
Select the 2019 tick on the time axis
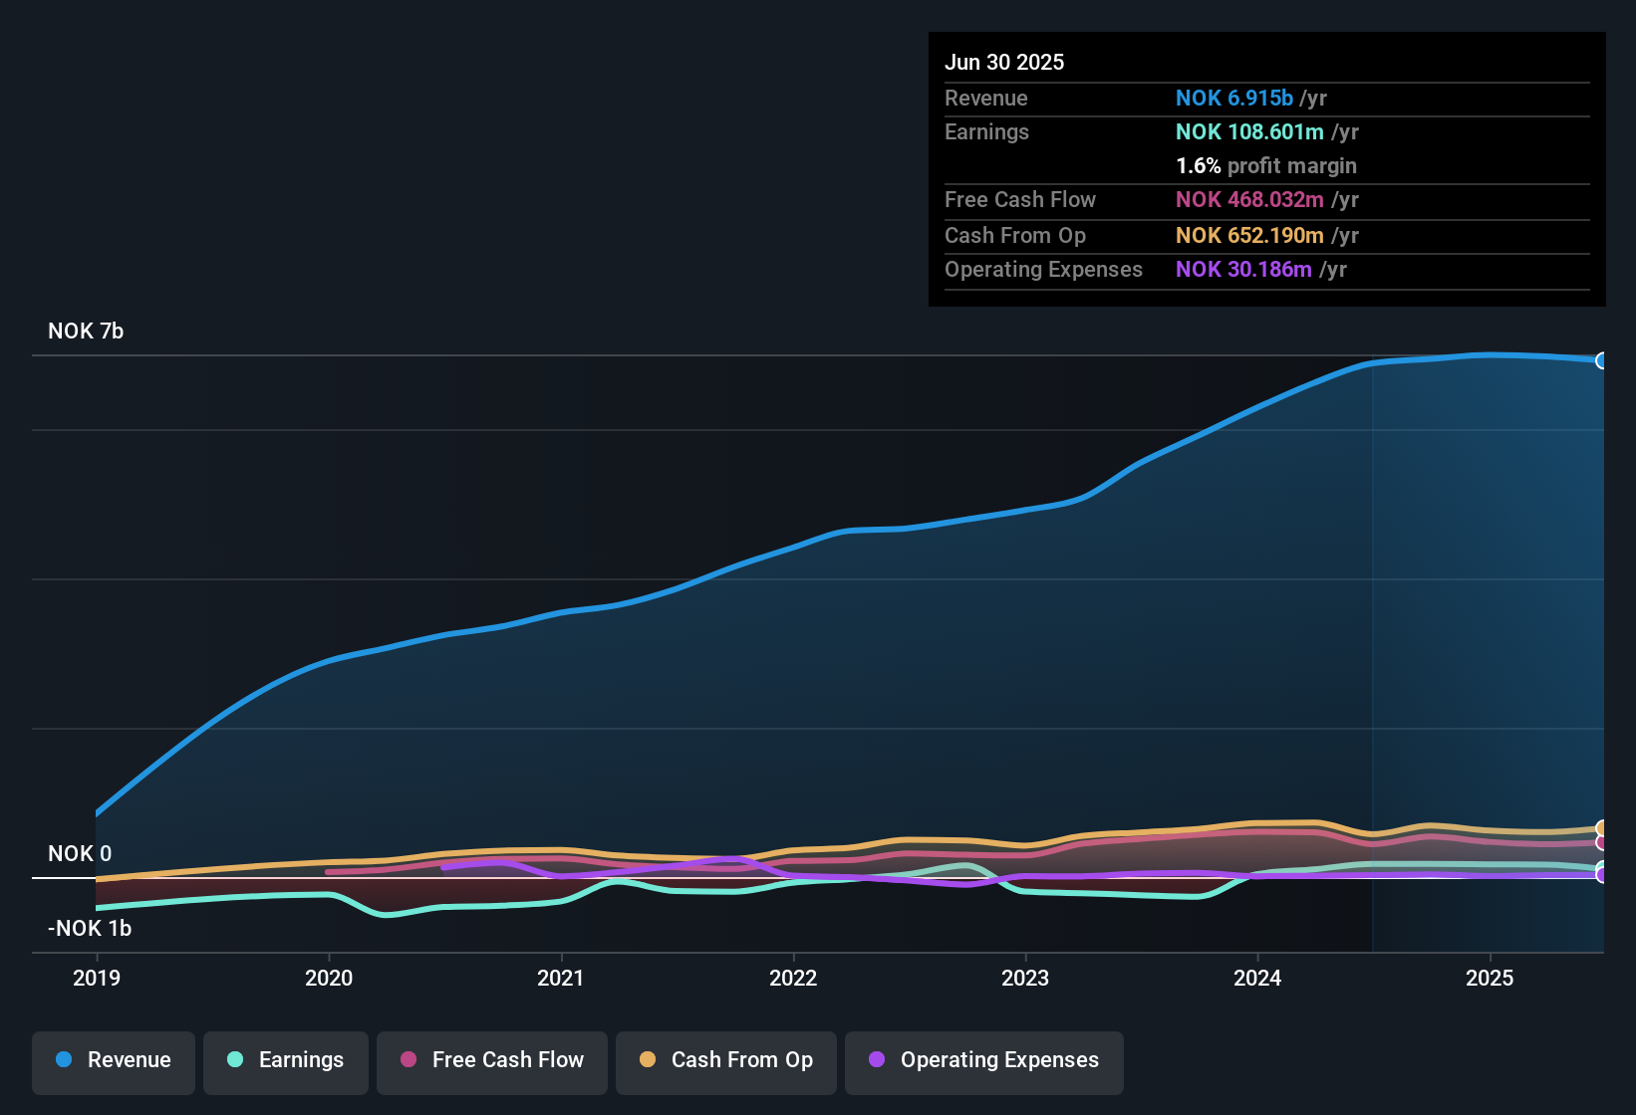[97, 978]
